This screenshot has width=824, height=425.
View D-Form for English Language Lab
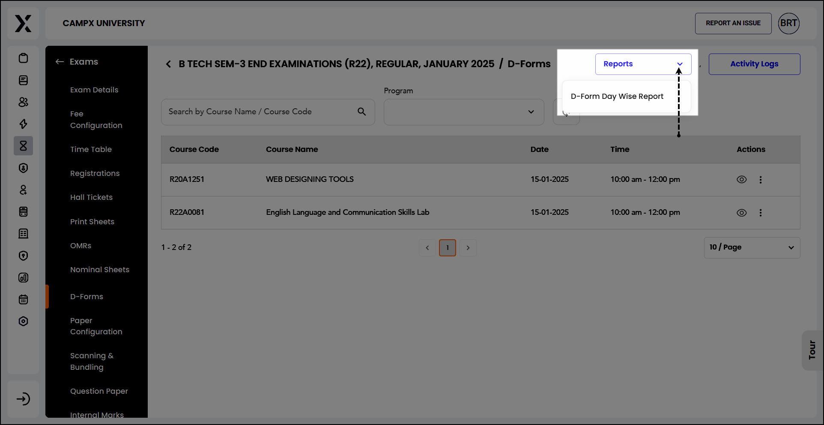tap(742, 213)
